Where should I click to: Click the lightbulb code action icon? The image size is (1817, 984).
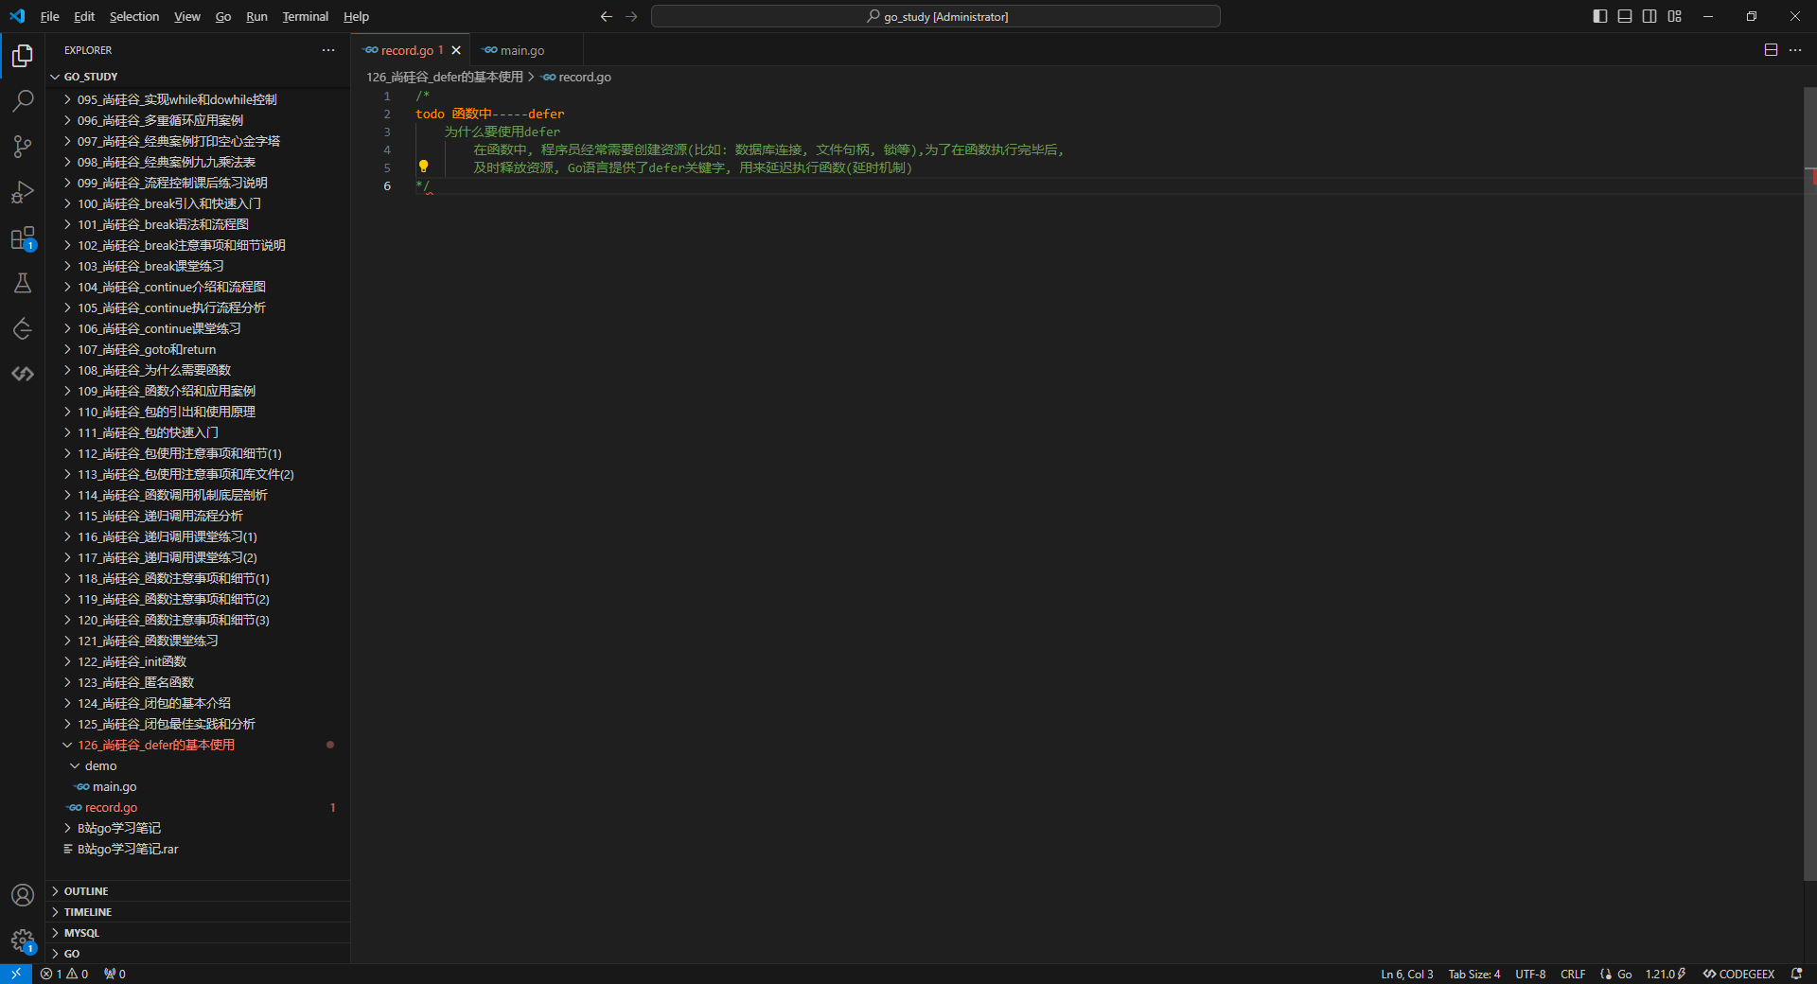[423, 167]
